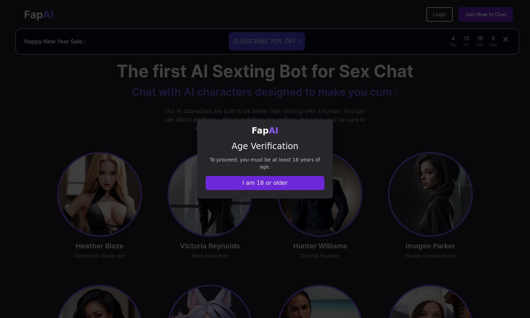
Task: Open Heather Blaze name link
Action: (100, 246)
